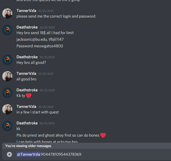Click the jacksonic@bu.edu email text
171x161 pixels.
[x=32, y=39]
